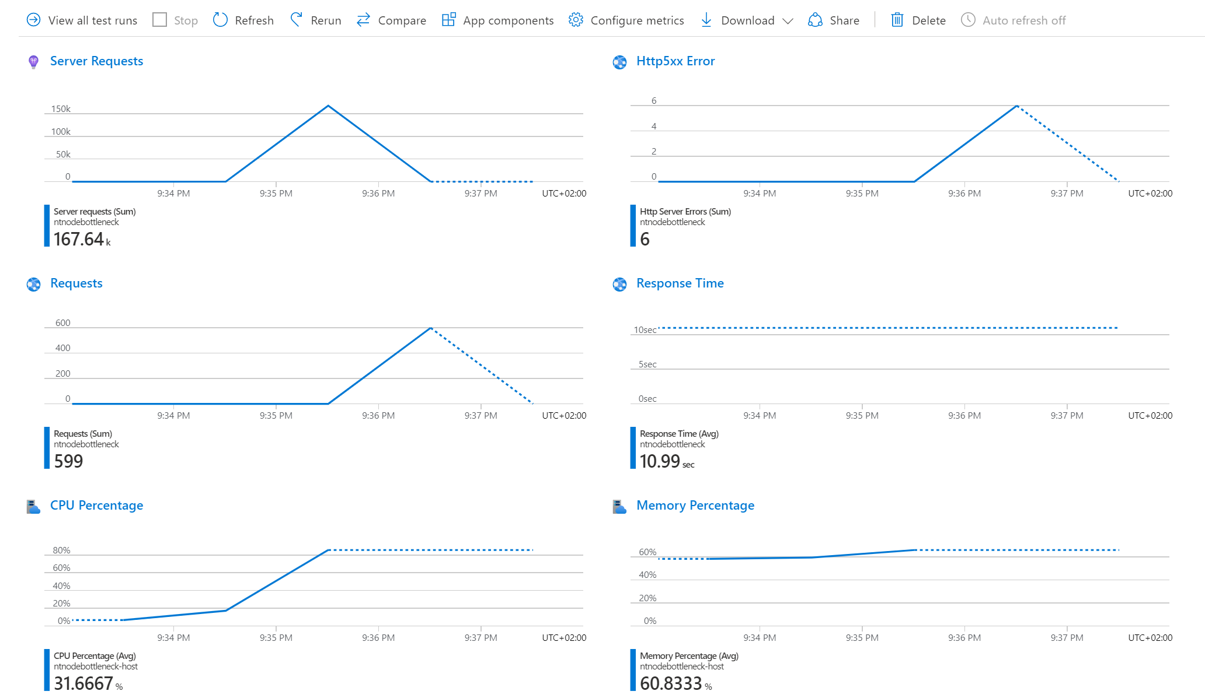
Task: Click the Share button to distribute results
Action: point(837,18)
